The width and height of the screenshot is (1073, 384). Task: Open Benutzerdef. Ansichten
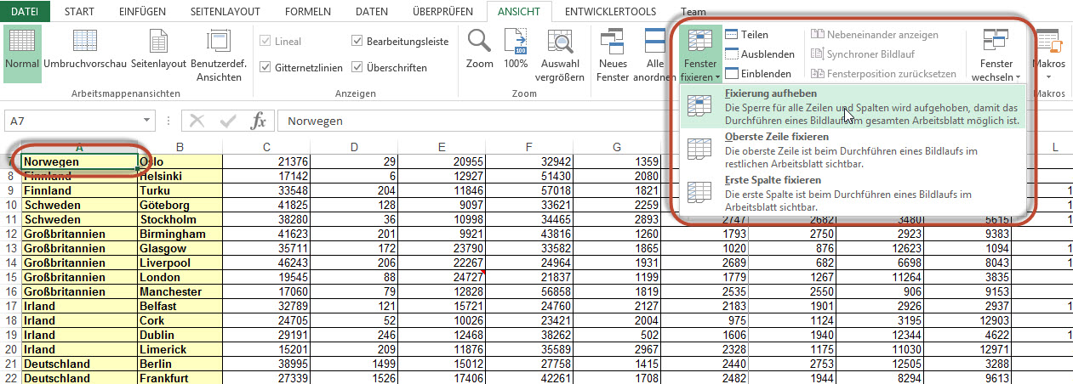[x=219, y=44]
